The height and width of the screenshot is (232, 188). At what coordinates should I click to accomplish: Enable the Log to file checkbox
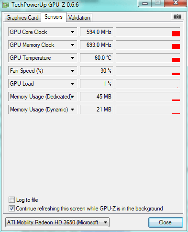(11, 200)
